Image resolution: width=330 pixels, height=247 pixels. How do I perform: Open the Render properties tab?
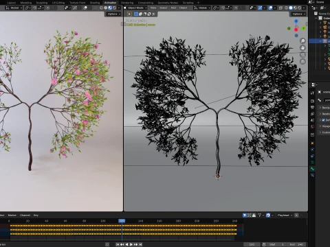[x=312, y=101]
